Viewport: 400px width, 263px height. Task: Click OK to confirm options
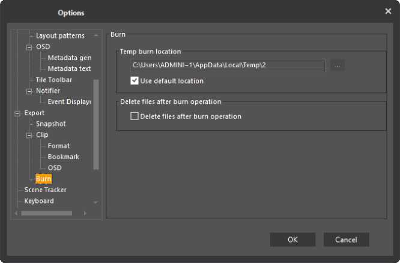292,240
